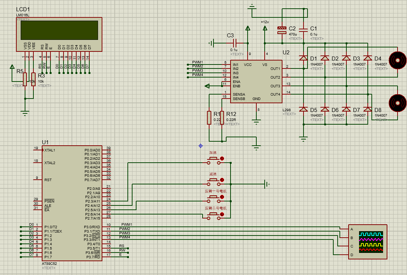The image size is (407, 275).
Task: Click the 反转一号电机 push button switch
Action: (x=213, y=199)
